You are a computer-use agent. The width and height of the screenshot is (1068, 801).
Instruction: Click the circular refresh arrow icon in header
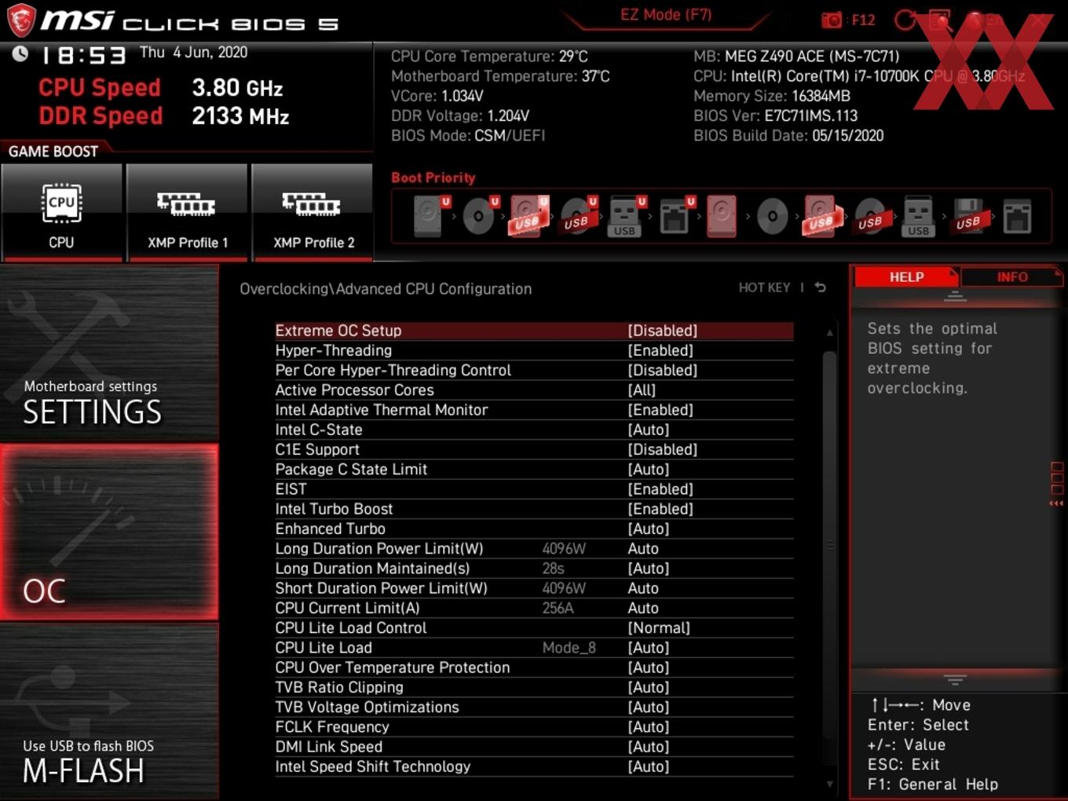click(905, 20)
